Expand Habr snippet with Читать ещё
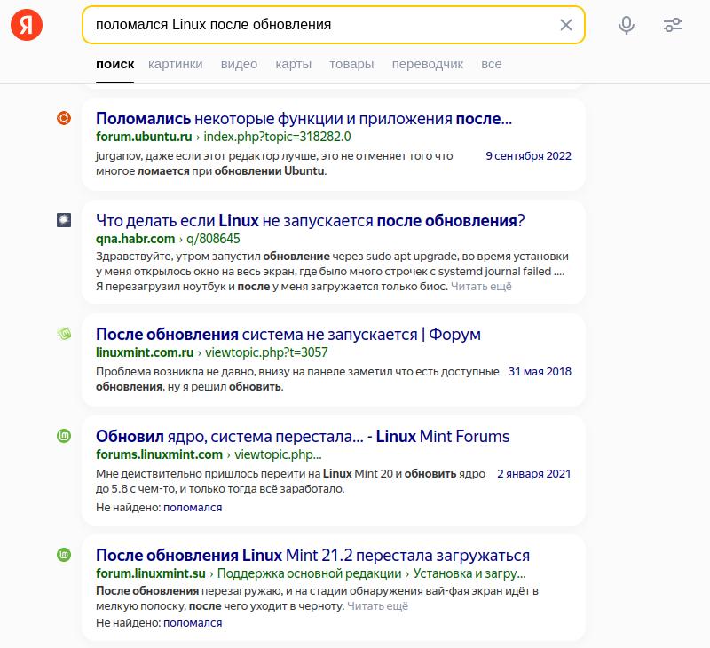This screenshot has width=710, height=648. [x=481, y=287]
